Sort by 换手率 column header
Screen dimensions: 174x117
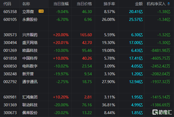(109, 4)
